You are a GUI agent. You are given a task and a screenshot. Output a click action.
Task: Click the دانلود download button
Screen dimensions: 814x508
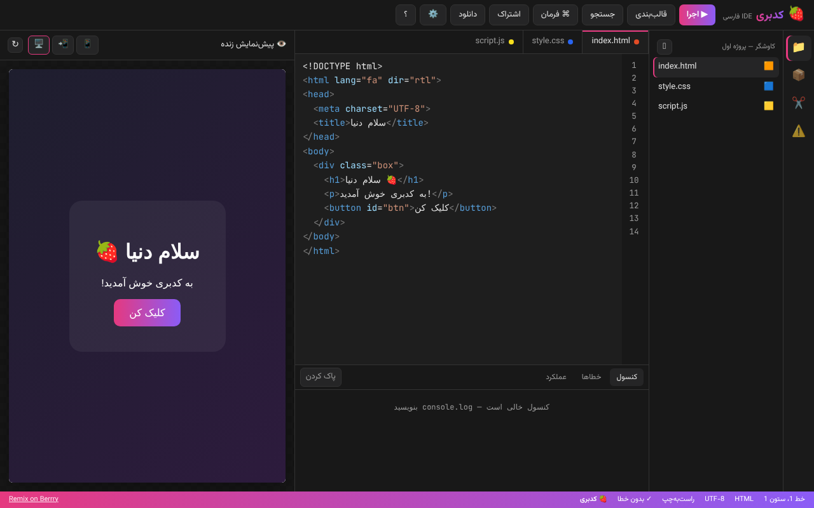coord(467,15)
